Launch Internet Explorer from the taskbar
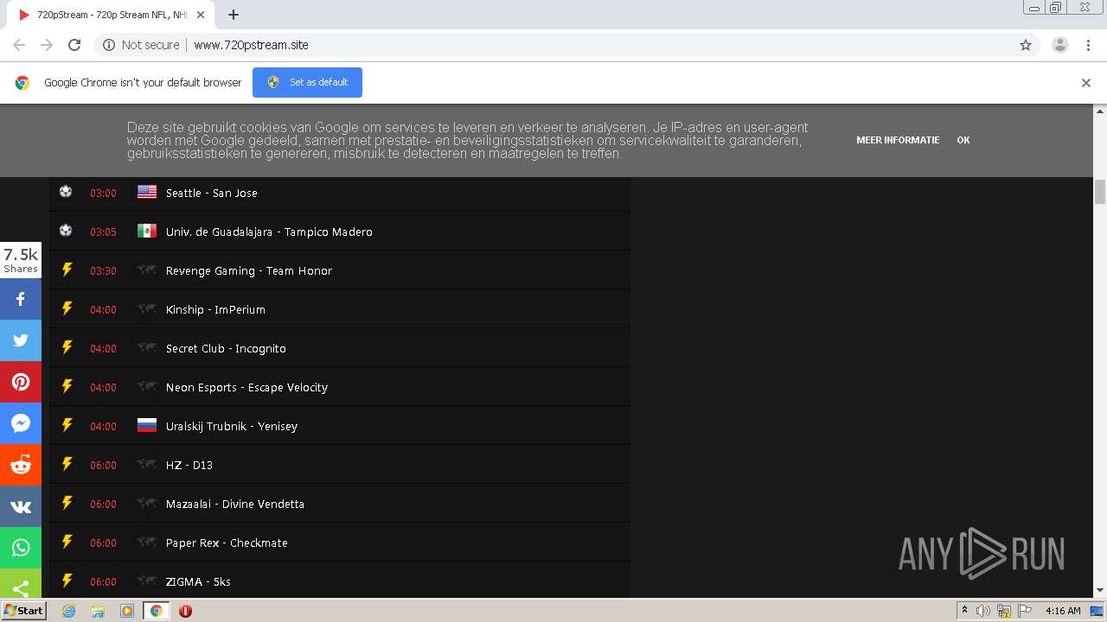 pyautogui.click(x=68, y=611)
